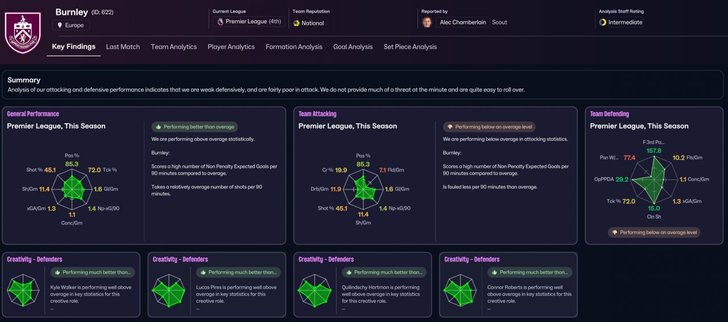Image resolution: width=728 pixels, height=322 pixels.
Task: Click the Psn W 77.4 value in Team Defending
Action: (x=630, y=158)
